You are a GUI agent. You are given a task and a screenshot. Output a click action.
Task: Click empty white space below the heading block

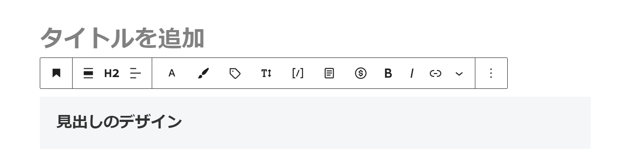[x=315, y=156]
